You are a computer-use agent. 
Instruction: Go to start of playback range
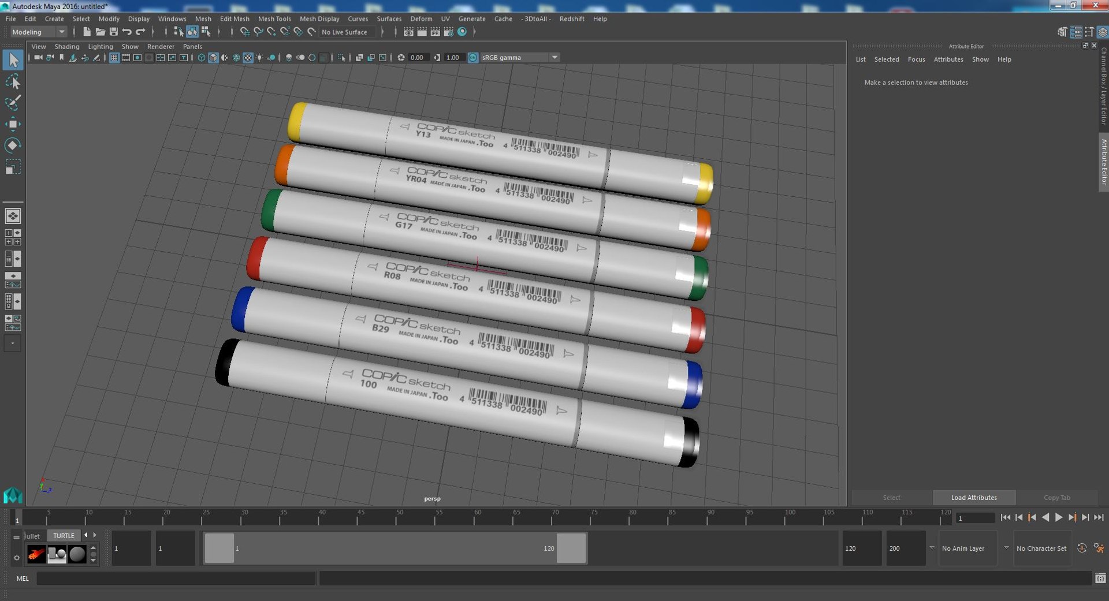pyautogui.click(x=1006, y=518)
